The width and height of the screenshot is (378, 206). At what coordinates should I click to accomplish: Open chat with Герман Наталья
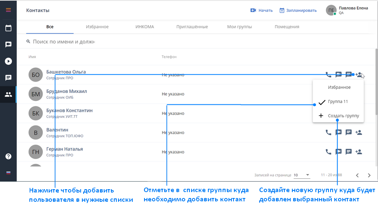coord(349,152)
